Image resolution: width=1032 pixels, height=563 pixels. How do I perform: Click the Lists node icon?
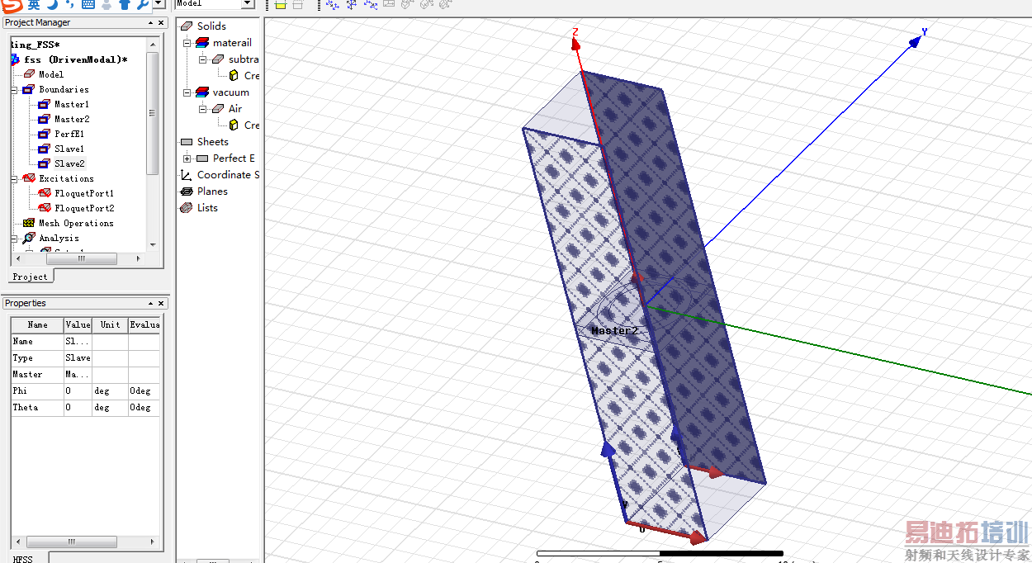click(186, 208)
